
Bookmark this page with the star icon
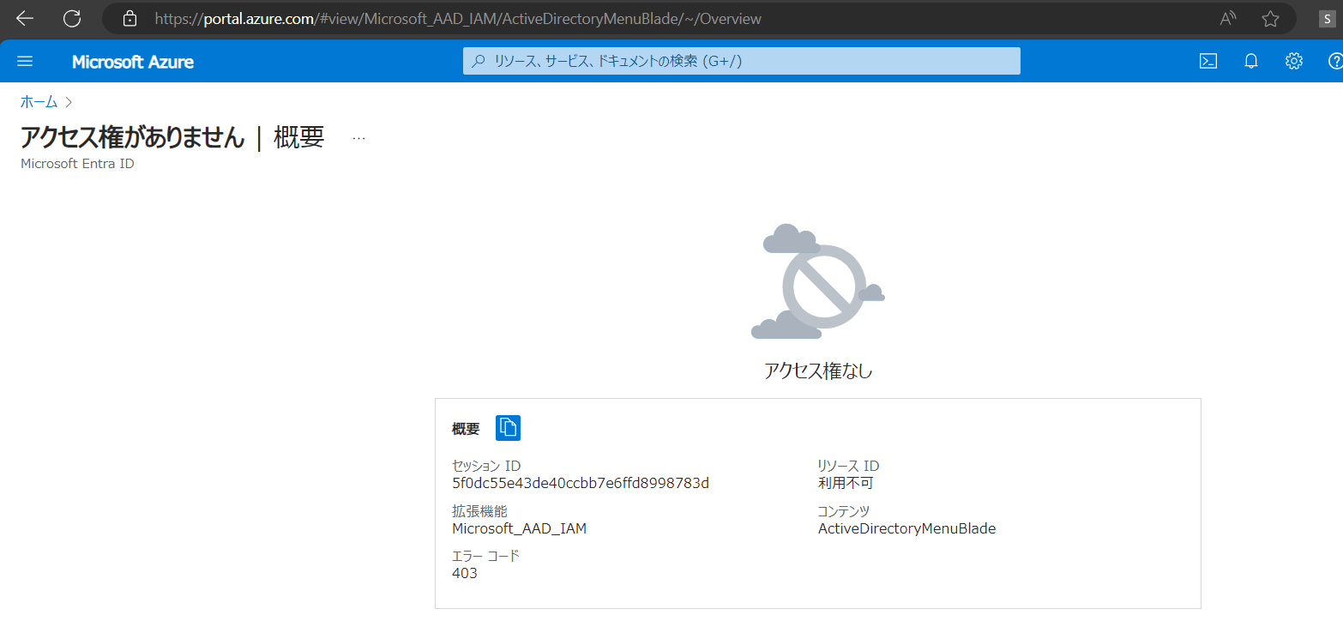(1271, 18)
